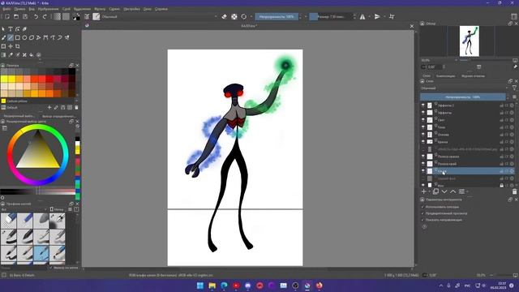Image resolution: width=519 pixels, height=292 pixels.
Task: Toggle horizontal mirror tool in toolbar
Action: pyautogui.click(x=362, y=16)
